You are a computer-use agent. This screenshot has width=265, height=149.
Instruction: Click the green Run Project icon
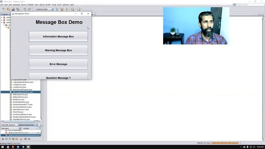pyautogui.click(x=67, y=9)
